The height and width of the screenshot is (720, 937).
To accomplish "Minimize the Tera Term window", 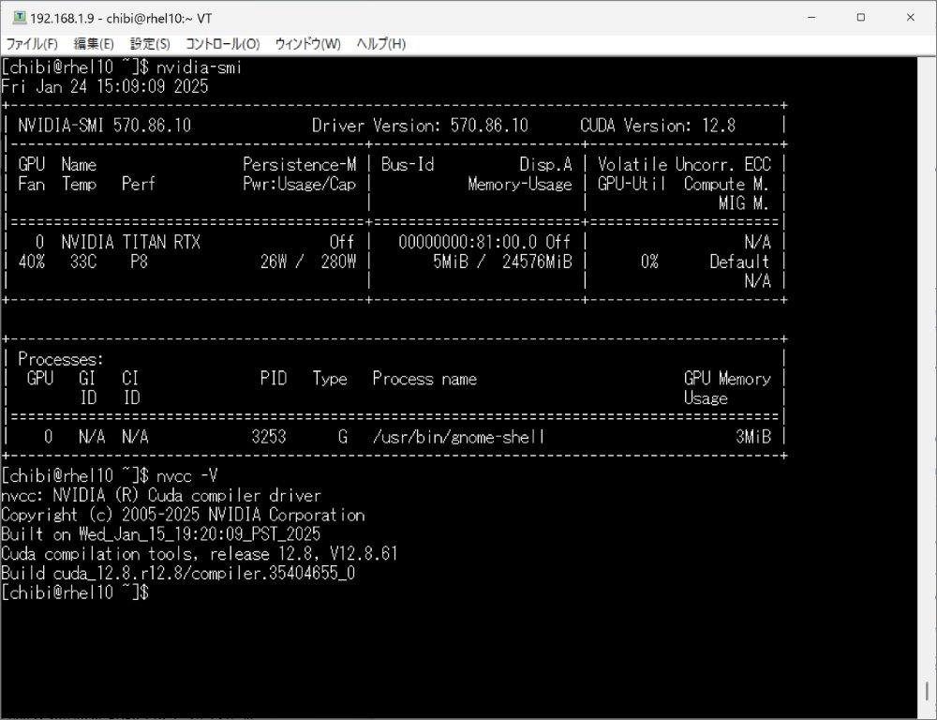I will pyautogui.click(x=811, y=18).
